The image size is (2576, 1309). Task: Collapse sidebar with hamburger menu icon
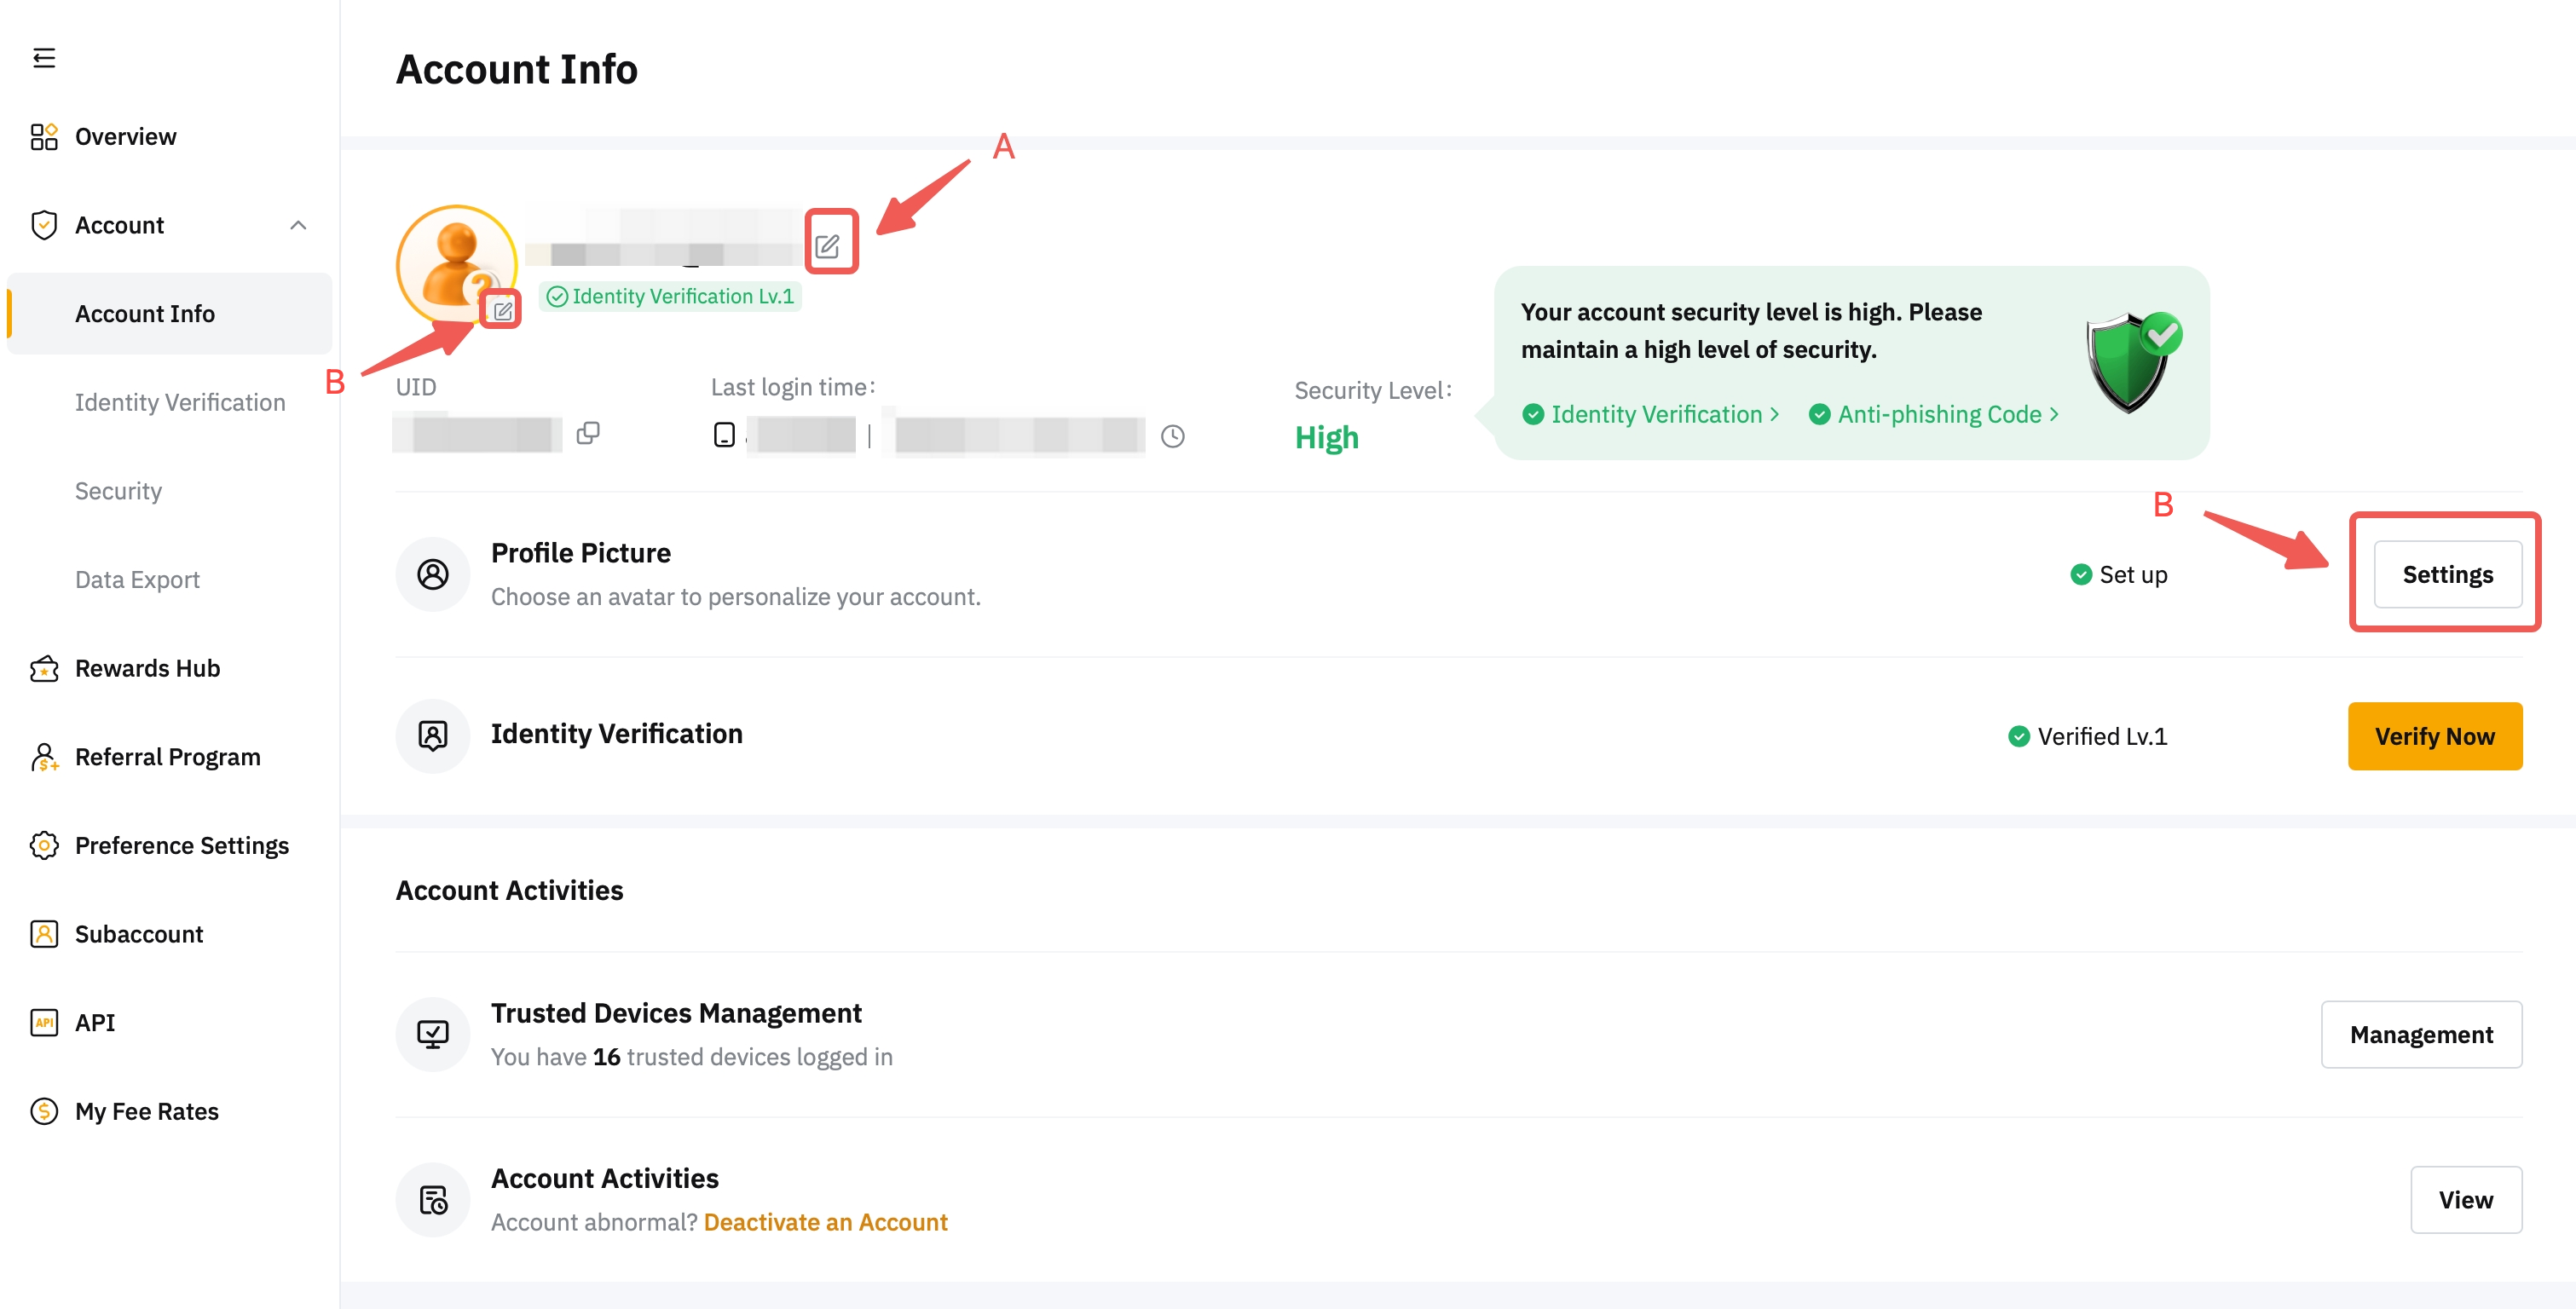coord(44,58)
